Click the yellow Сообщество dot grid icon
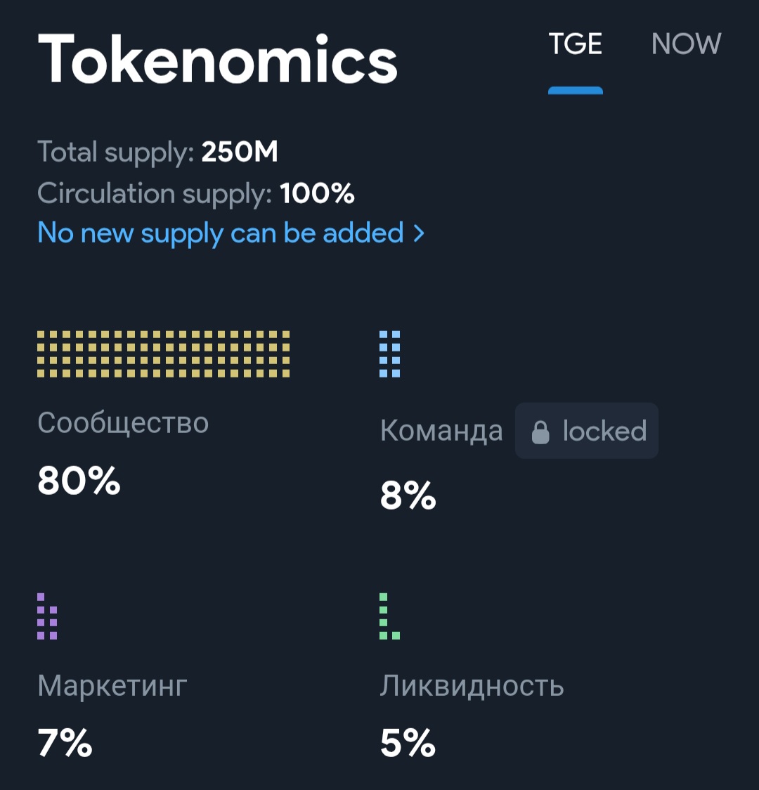The width and height of the screenshot is (759, 790). pos(163,354)
